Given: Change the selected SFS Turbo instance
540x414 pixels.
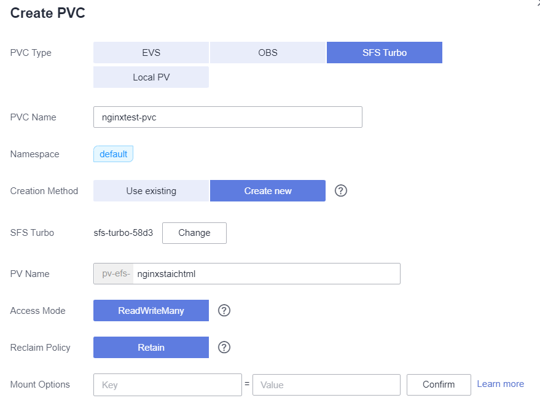Looking at the screenshot, I should tap(194, 233).
